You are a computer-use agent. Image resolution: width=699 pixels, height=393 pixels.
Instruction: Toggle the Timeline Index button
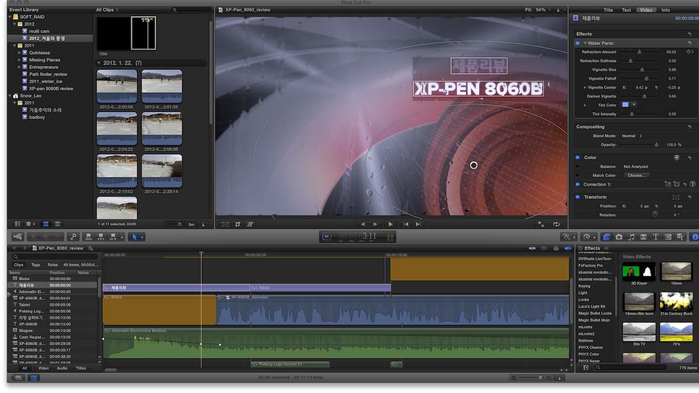[34, 377]
